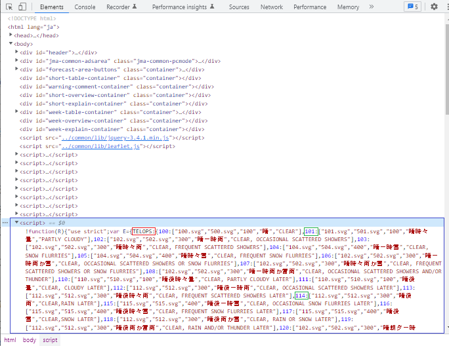This screenshot has width=449, height=346.
Task: Select the body breadcrumb
Action: [x=30, y=340]
